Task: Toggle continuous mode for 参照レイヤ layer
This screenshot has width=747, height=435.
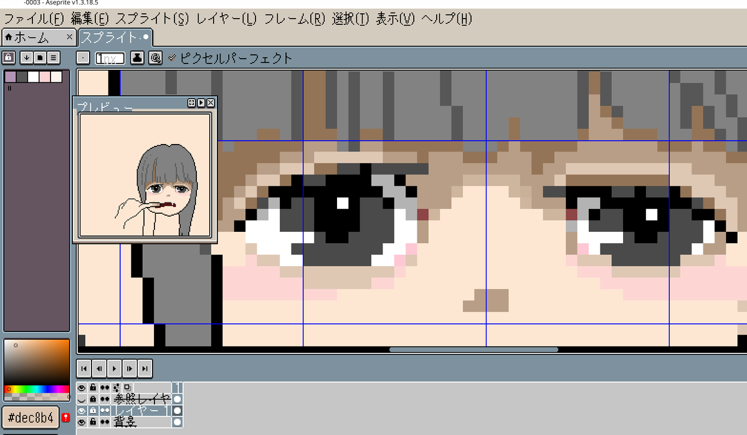Action: (x=104, y=399)
